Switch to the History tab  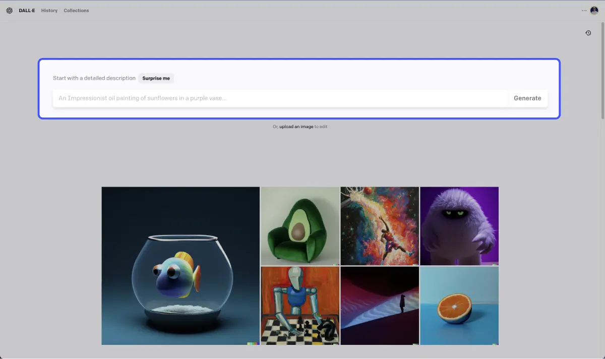49,10
